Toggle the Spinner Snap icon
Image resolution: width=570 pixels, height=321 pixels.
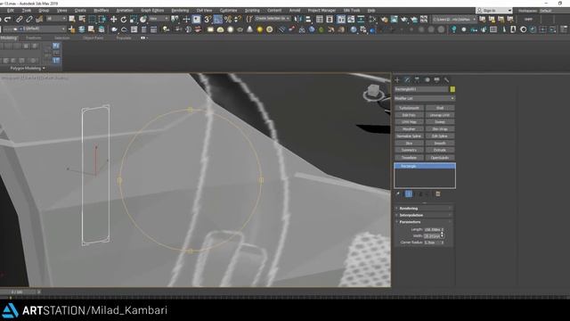click(238, 20)
